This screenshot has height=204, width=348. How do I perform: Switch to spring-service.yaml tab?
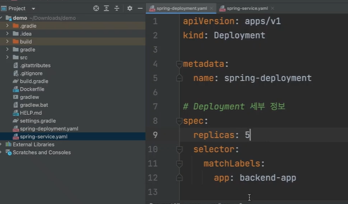click(x=247, y=8)
